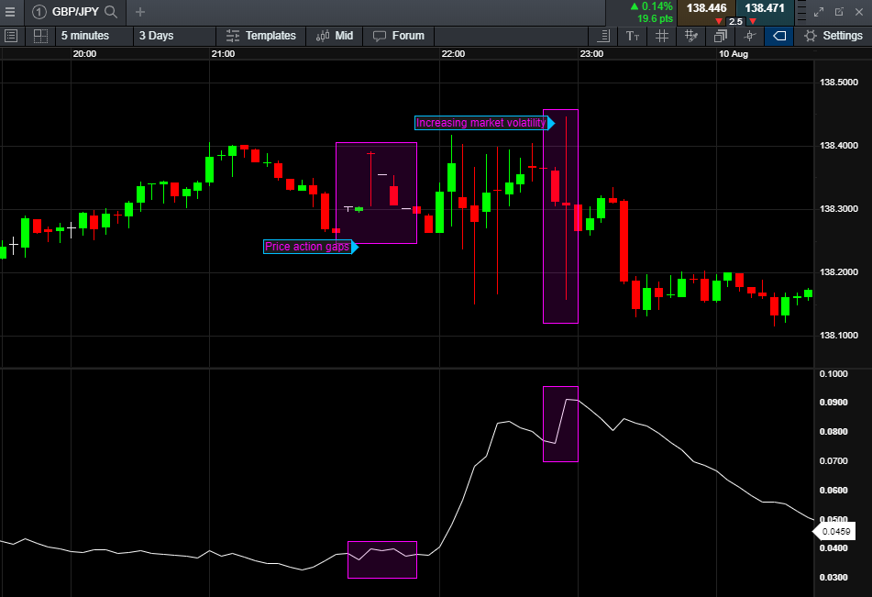Select the text annotation (Tt) tool
Image resolution: width=872 pixels, height=597 pixels.
[x=633, y=36]
